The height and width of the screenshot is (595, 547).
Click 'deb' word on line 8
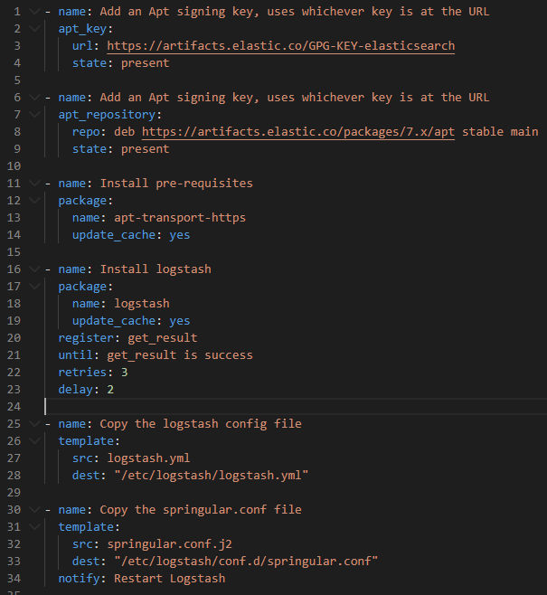[125, 132]
